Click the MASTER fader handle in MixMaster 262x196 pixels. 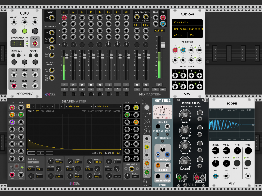pyautogui.click(x=163, y=45)
